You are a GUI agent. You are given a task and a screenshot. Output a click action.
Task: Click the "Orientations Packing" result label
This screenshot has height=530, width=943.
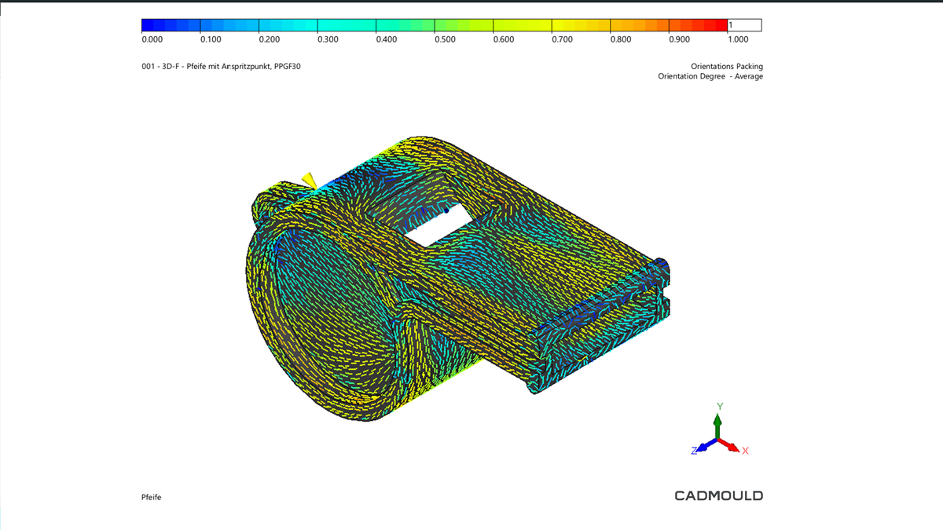(x=726, y=67)
